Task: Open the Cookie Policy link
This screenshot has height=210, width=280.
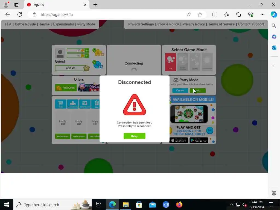Action: coord(168,24)
